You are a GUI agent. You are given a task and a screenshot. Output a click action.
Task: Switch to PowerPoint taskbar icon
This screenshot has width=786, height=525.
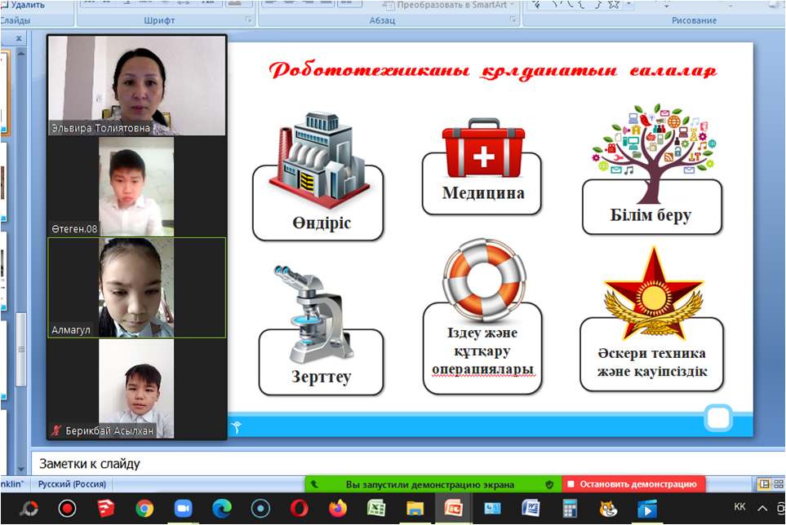[x=453, y=508]
